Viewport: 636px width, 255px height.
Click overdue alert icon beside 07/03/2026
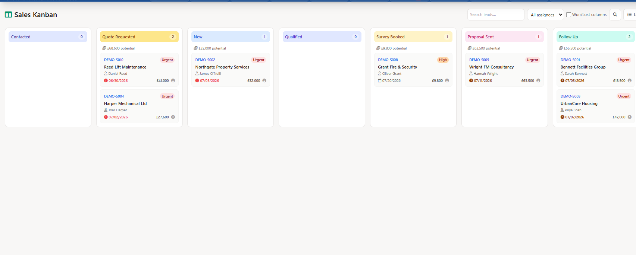[197, 80]
